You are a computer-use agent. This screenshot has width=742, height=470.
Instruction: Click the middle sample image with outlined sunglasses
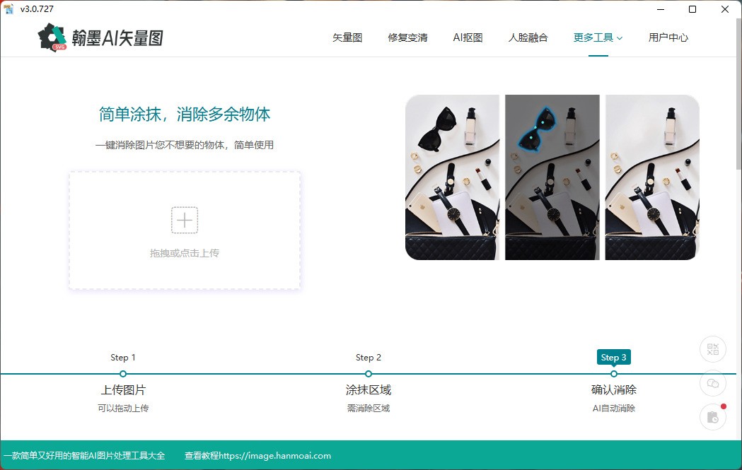coord(552,177)
